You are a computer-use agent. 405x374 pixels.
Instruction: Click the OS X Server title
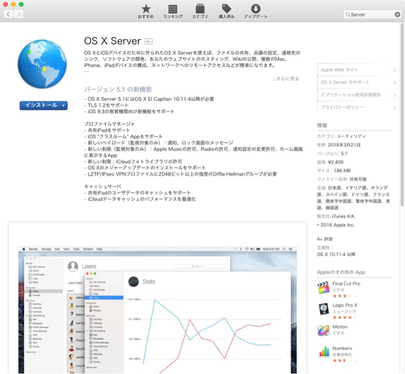click(x=113, y=41)
